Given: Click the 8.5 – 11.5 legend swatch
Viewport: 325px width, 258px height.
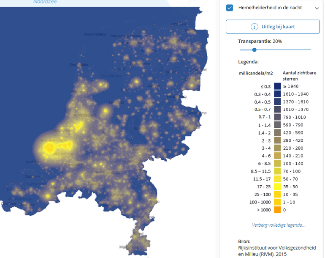Looking at the screenshot, I should coord(277,171).
